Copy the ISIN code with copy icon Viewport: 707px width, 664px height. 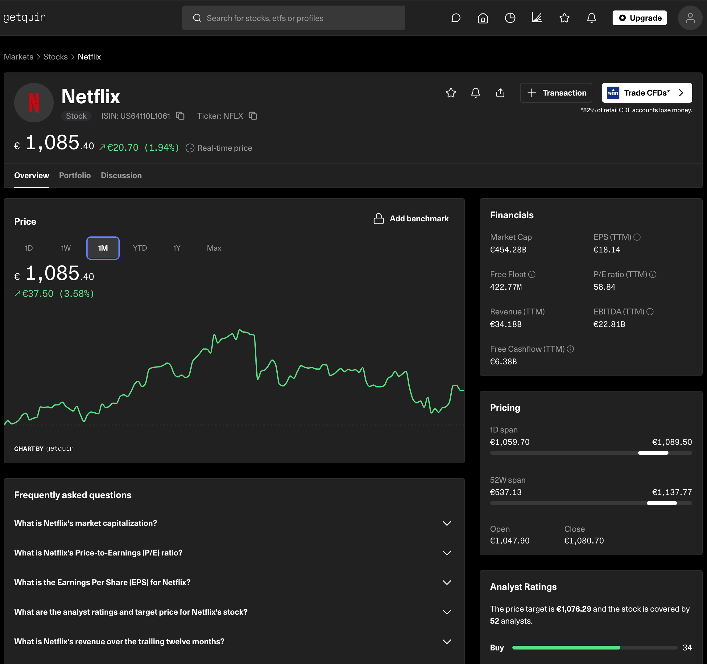click(180, 116)
